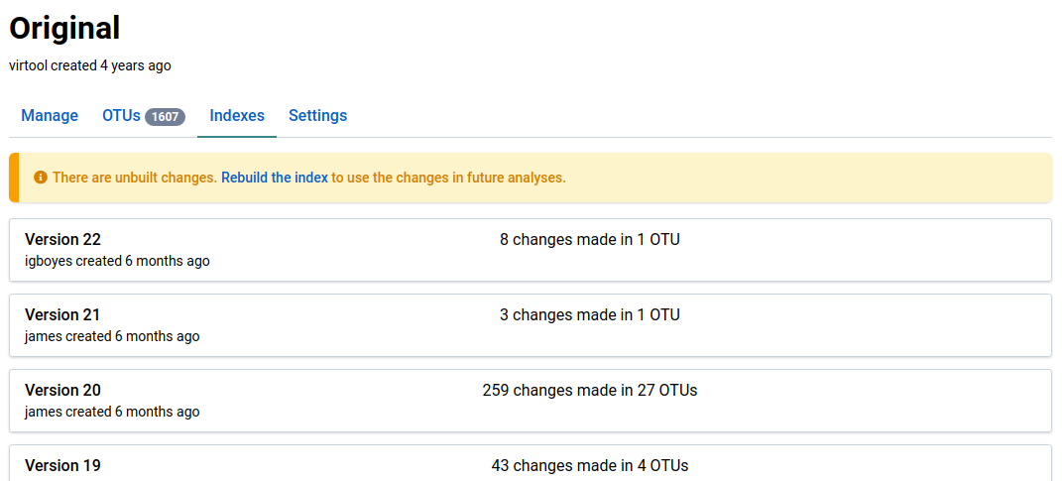Click the info icon in the unbuilt changes alert
Image resolution: width=1062 pixels, height=481 pixels.
(41, 178)
